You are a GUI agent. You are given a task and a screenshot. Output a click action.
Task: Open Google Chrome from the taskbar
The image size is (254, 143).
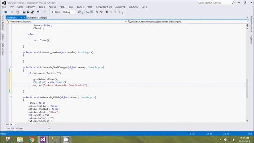click(32, 139)
